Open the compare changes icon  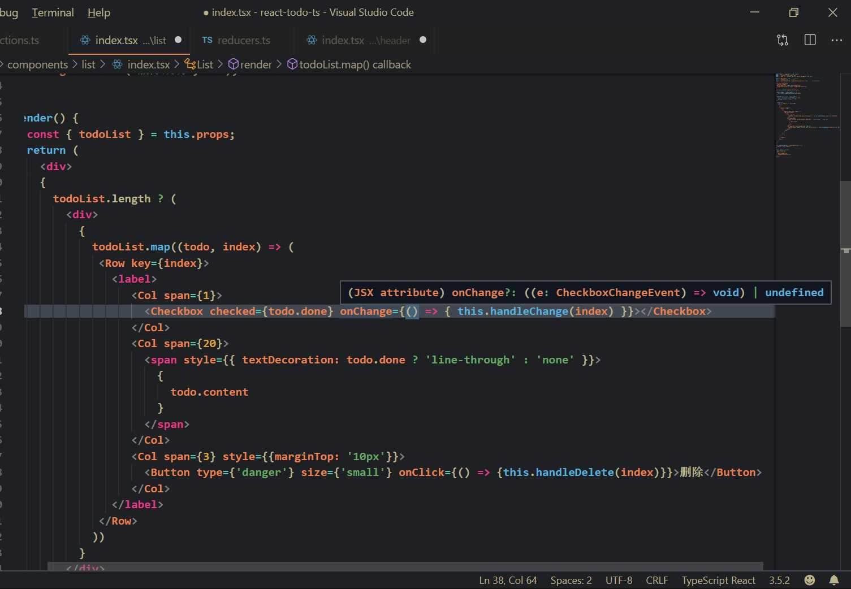tap(783, 40)
